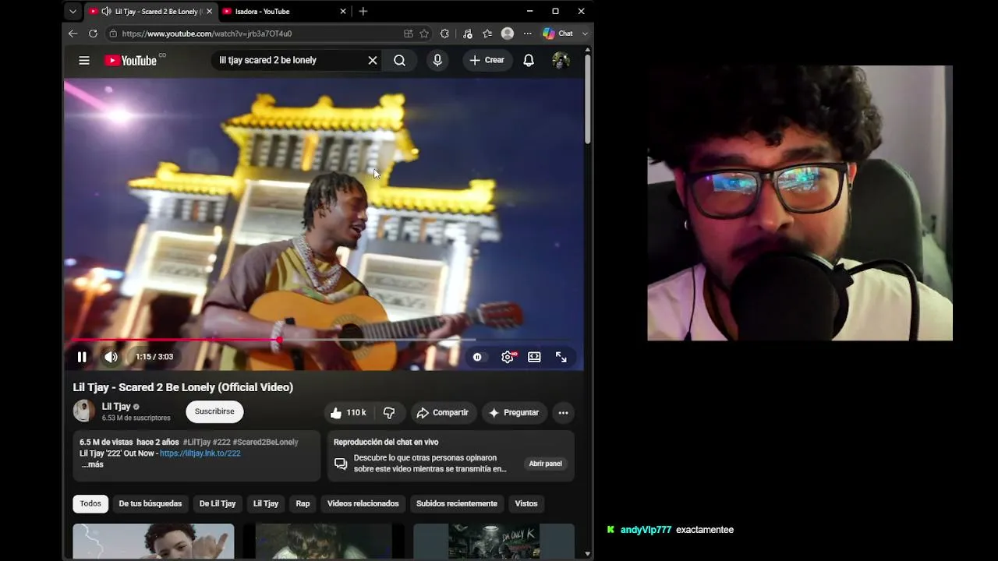
Task: Run search with the magnifier button
Action: click(399, 60)
